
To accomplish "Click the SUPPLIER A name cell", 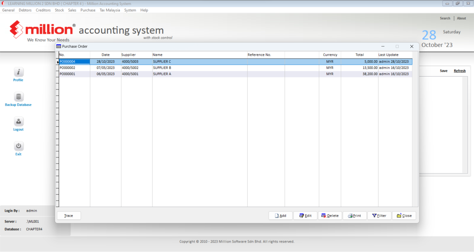I will click(200, 74).
